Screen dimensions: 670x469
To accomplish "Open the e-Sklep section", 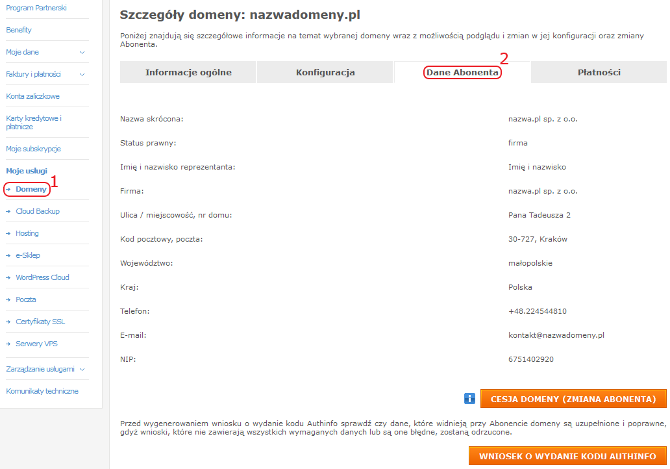I will (28, 255).
